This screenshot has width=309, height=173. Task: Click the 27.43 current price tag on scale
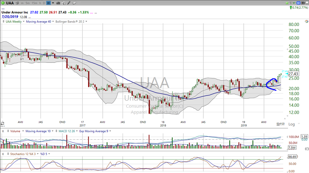(293, 74)
